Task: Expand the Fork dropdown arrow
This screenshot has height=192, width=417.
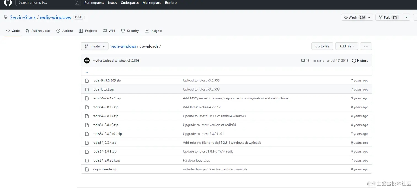Action: tap(406, 17)
